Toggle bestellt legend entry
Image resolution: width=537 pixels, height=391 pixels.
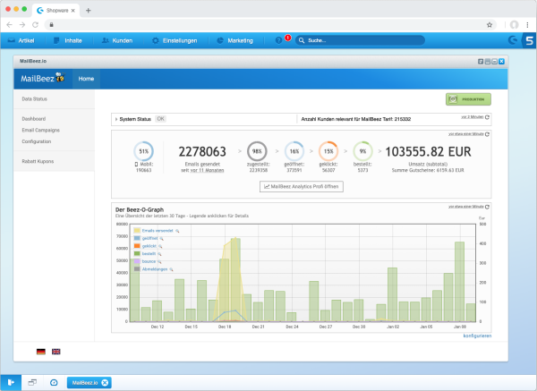(149, 254)
